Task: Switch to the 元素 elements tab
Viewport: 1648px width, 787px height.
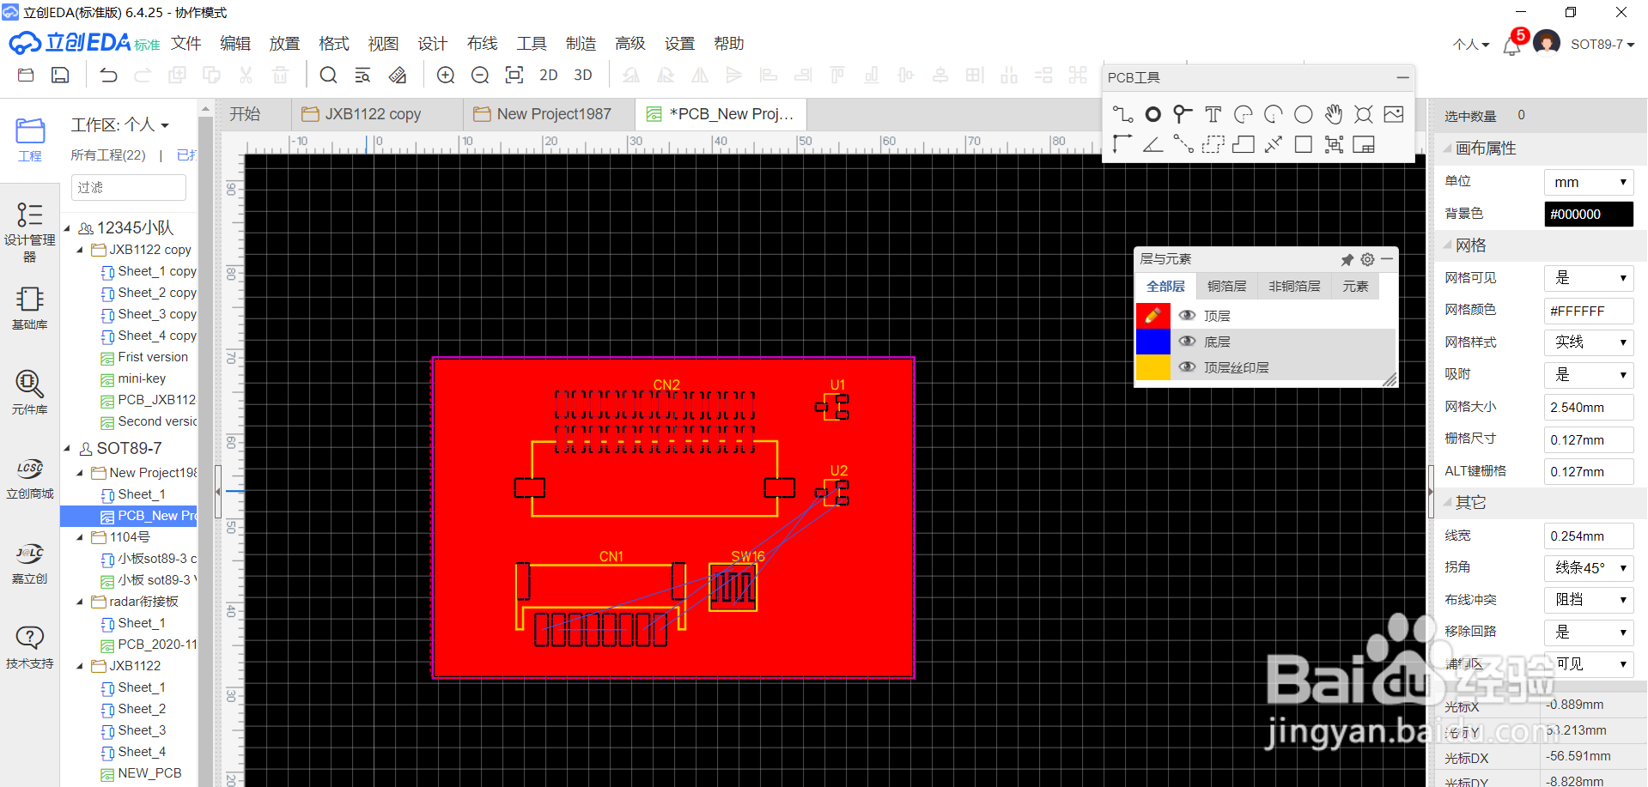Action: pyautogui.click(x=1355, y=287)
